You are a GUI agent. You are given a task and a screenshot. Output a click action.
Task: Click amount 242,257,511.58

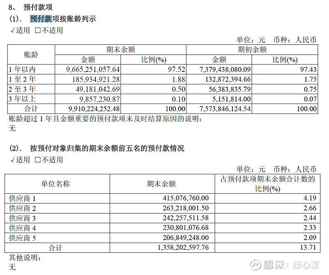[x=186, y=218]
